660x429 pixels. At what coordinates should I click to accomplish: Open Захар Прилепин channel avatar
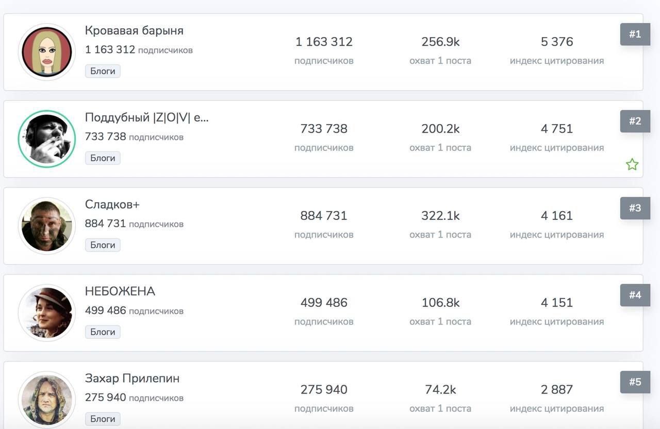tap(47, 400)
